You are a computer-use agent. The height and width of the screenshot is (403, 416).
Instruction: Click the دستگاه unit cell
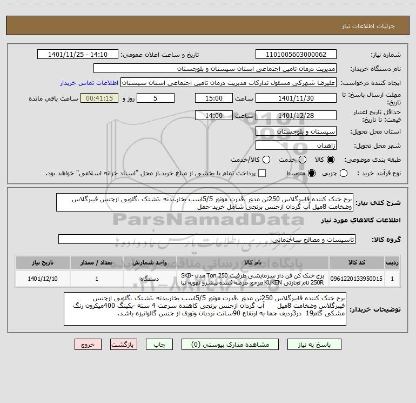click(150, 279)
